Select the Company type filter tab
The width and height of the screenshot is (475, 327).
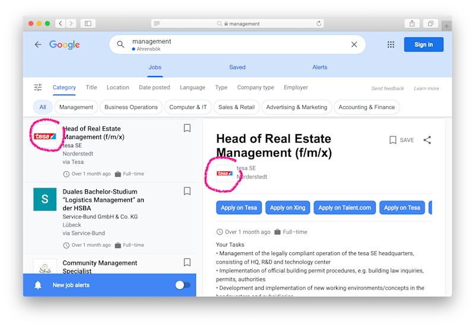pos(255,87)
